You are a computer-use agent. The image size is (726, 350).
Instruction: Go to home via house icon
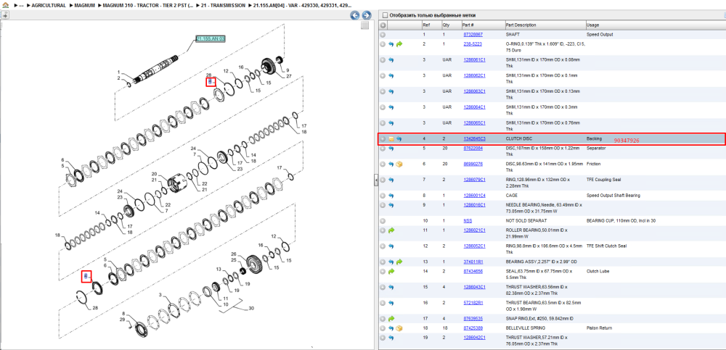point(6,4)
